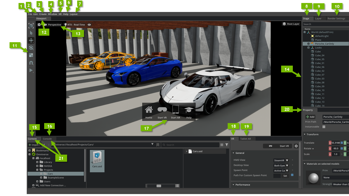Activate the Scale gizmo tool

click(31, 55)
